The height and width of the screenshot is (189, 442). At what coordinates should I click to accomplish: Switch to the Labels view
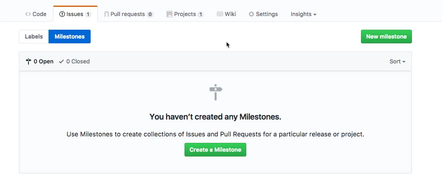pos(34,37)
